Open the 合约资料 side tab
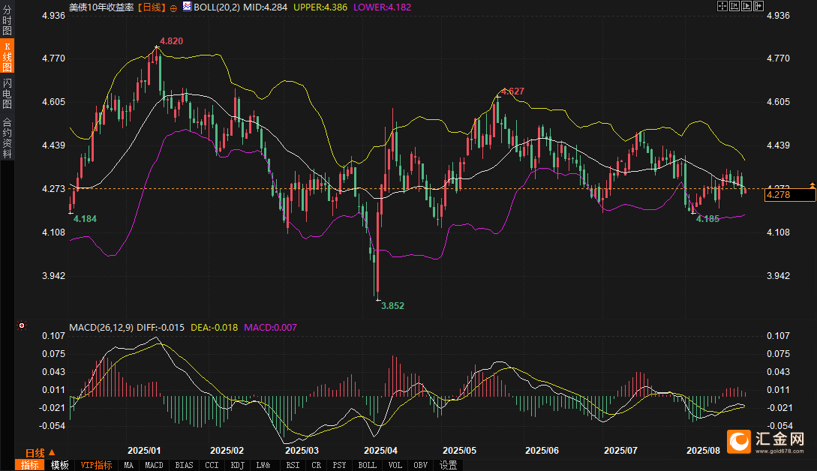This screenshot has height=471, width=817. (x=7, y=138)
